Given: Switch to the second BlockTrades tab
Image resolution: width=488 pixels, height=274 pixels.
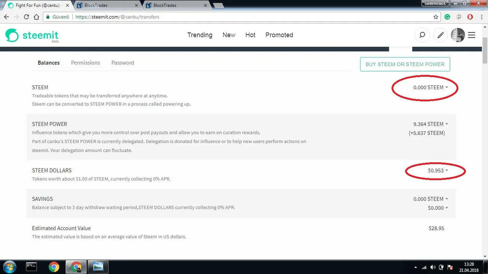Looking at the screenshot, I should 175,5.
